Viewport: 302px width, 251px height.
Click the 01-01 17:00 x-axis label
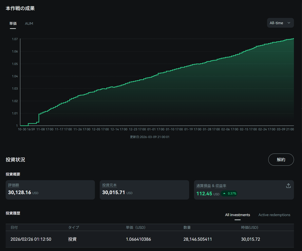[156, 129]
